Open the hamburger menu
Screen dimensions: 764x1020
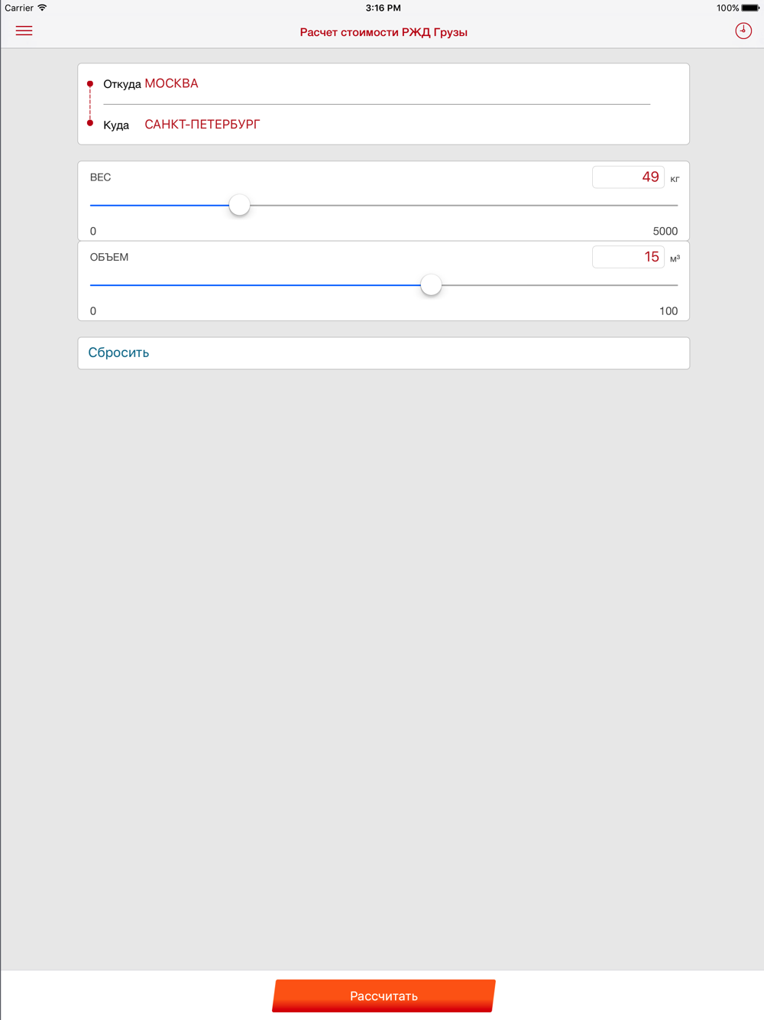coord(24,31)
